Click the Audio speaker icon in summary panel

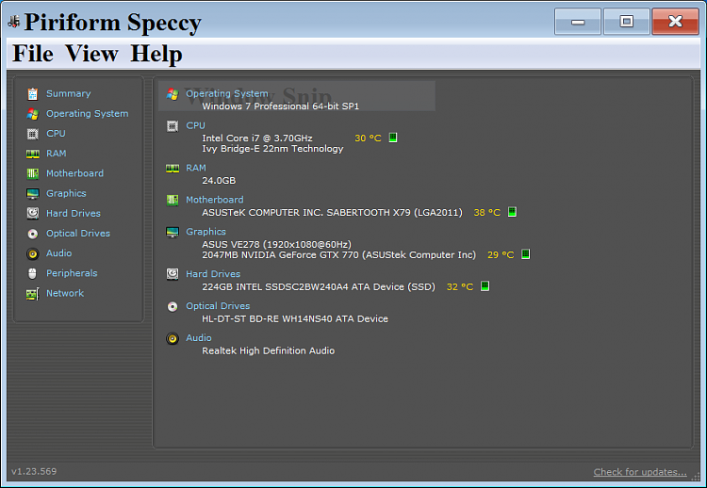173,338
